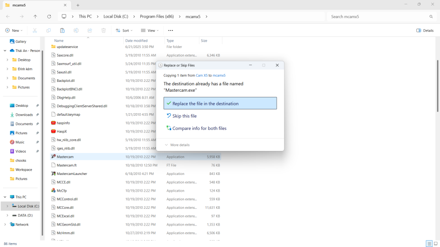Viewport: 440px width, 247px height.
Task: Click the PC icon in address bar
Action: pos(64,17)
